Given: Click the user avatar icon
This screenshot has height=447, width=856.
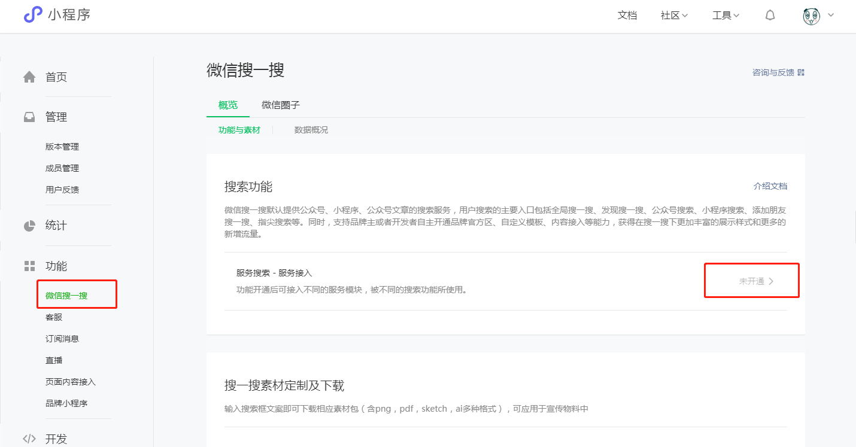Looking at the screenshot, I should 811,16.
